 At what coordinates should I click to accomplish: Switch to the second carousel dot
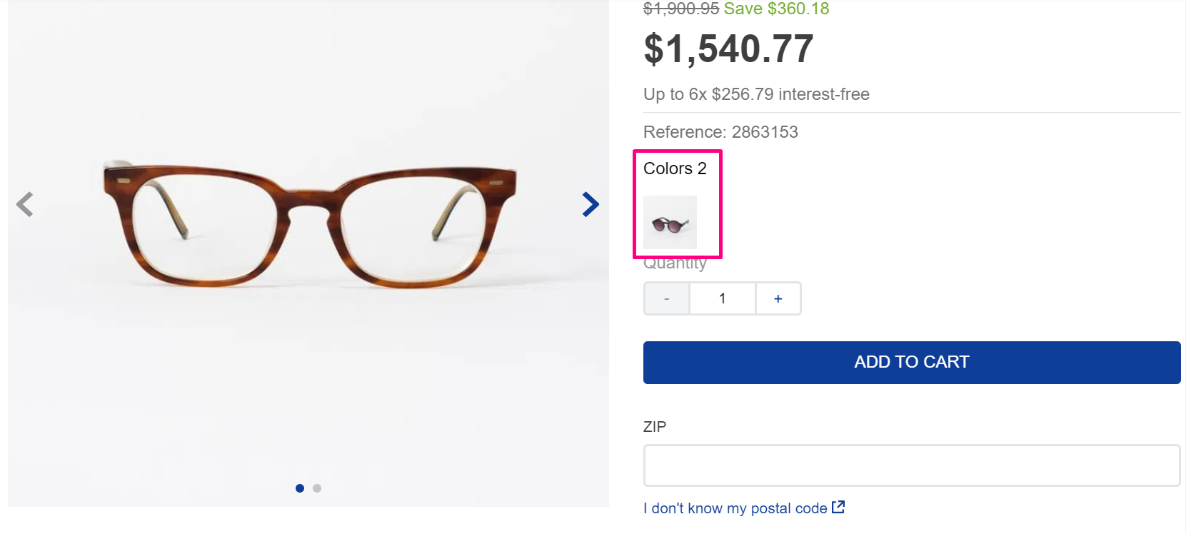pyautogui.click(x=317, y=488)
